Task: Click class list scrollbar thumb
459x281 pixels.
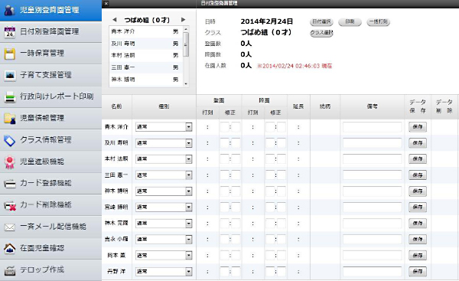Action: click(186, 44)
